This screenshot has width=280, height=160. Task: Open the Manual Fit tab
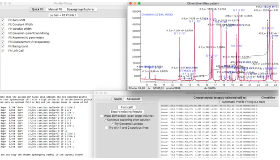click(55, 9)
